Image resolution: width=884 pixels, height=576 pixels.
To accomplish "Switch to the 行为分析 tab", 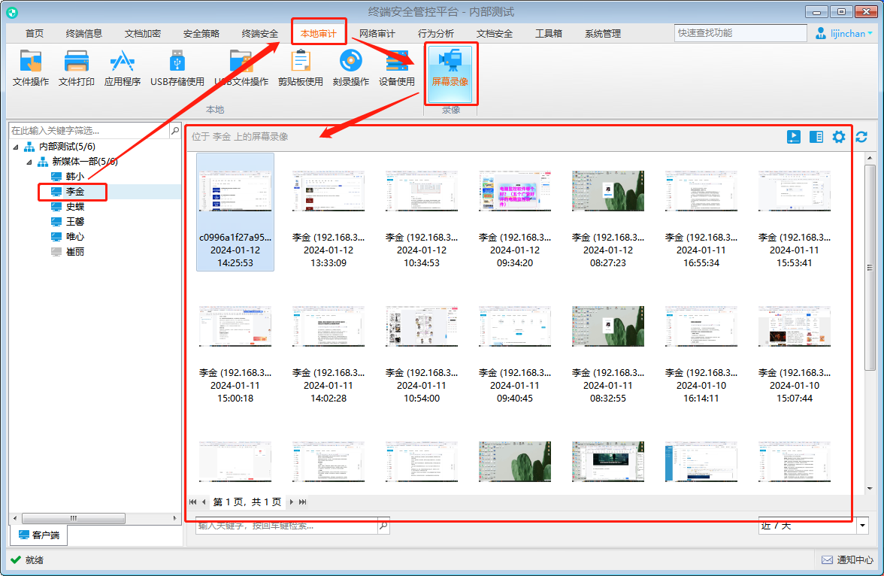I will tap(436, 33).
